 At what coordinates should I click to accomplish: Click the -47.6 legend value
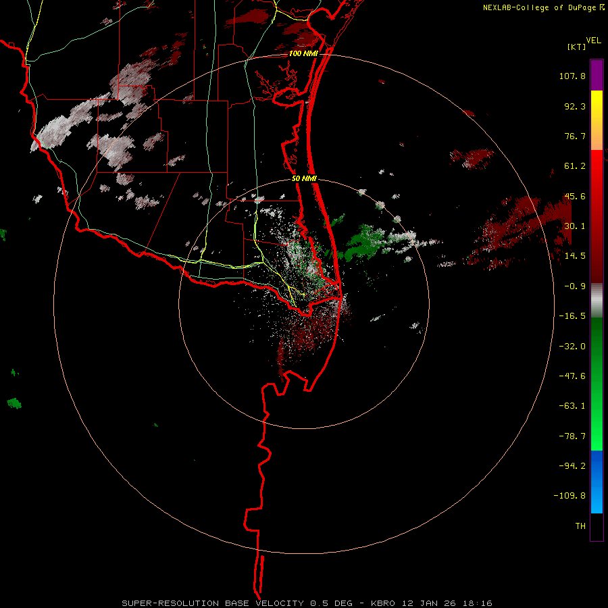[x=572, y=376]
